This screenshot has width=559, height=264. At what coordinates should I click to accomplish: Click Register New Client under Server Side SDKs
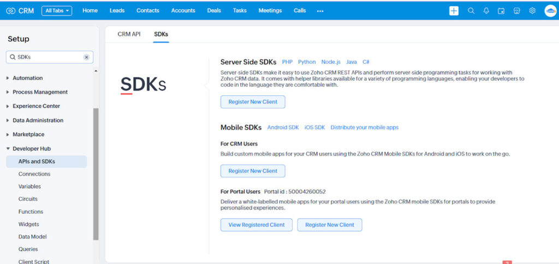coord(253,102)
